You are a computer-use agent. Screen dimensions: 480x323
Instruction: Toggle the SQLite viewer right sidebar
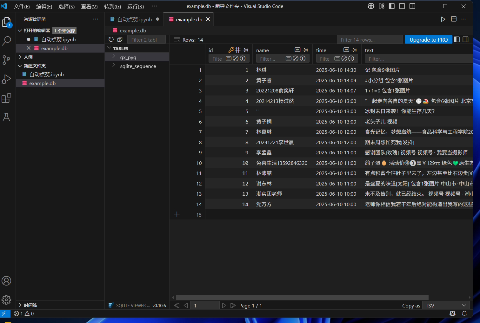(466, 39)
